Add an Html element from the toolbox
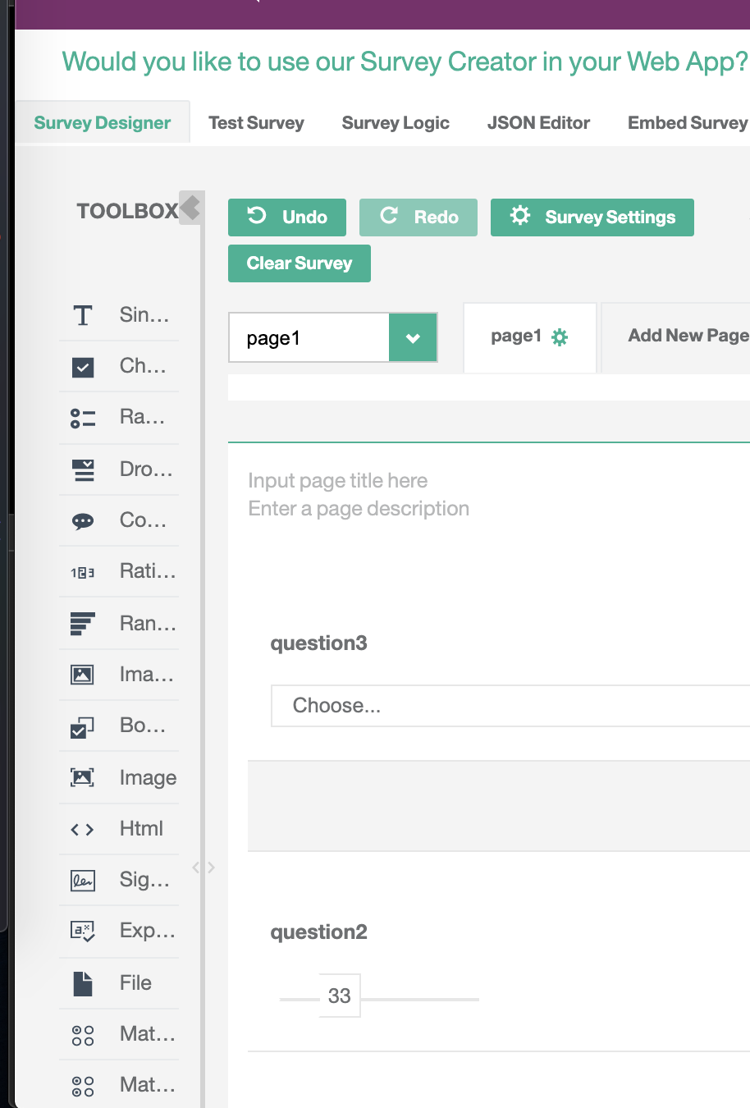Viewport: 750px width, 1108px height. pyautogui.click(x=119, y=828)
